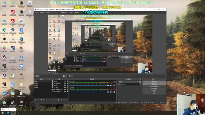Select 场景 2 in the scenes list
The width and height of the screenshot is (205, 115).
pyautogui.click(x=42, y=83)
